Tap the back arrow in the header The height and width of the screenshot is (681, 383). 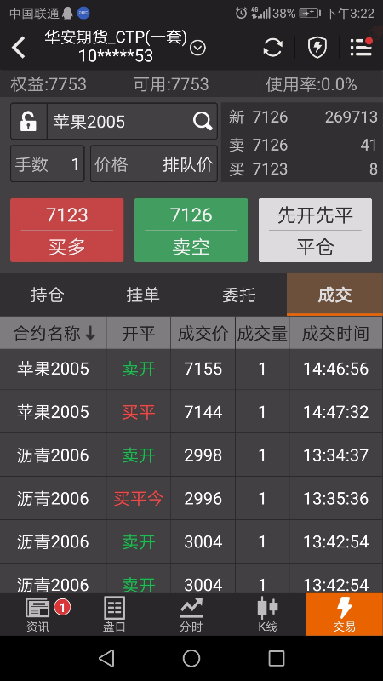coord(18,48)
